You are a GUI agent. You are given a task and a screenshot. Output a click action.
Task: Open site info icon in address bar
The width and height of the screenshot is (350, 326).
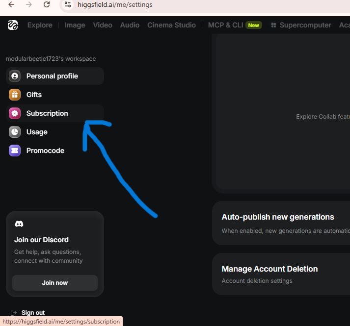68,4
